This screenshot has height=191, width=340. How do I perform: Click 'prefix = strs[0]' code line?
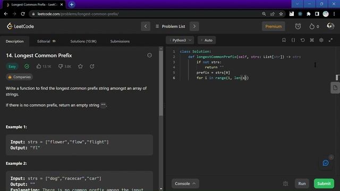[x=213, y=73]
